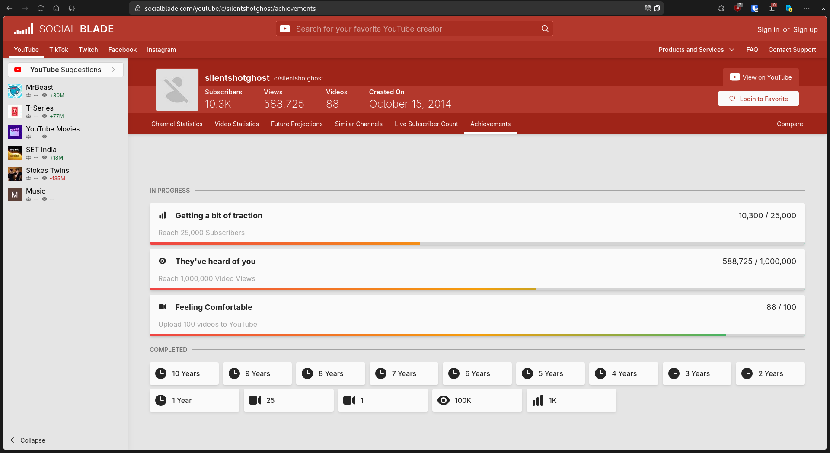
Task: Click the browser address bar URL
Action: pyautogui.click(x=230, y=8)
